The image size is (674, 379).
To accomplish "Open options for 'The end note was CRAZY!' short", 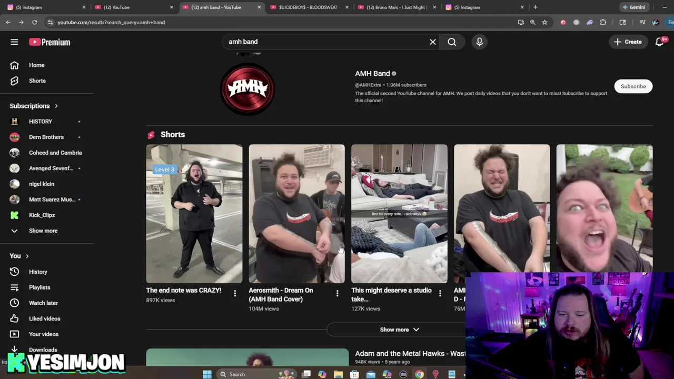I will click(x=235, y=293).
